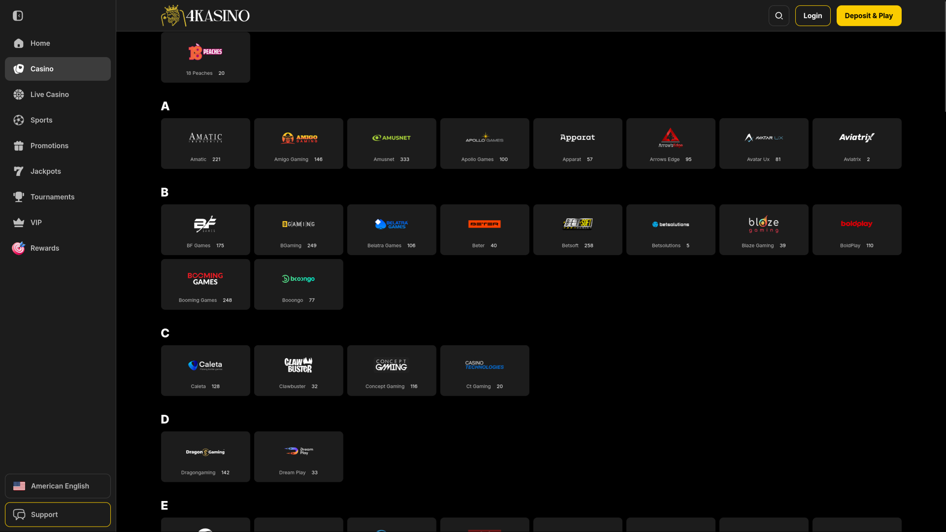Open the Amusnet provider card
The width and height of the screenshot is (946, 532).
coord(392,143)
